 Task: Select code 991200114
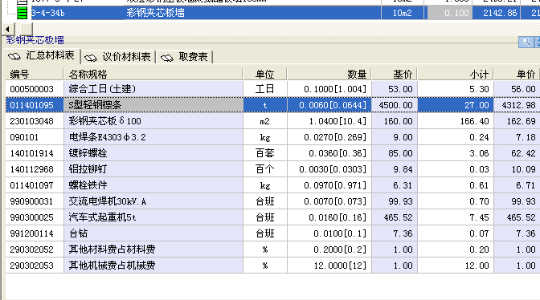pos(35,233)
